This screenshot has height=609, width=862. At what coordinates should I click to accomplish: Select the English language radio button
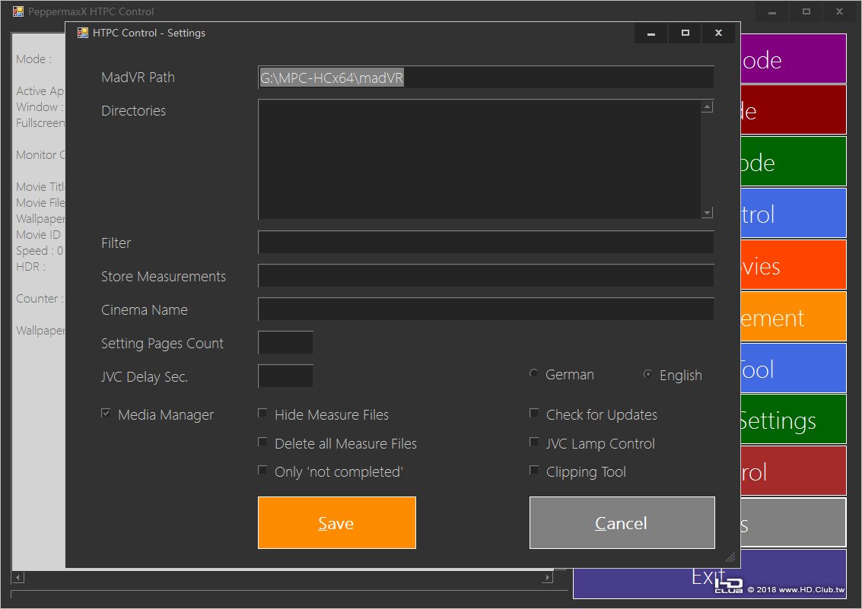click(x=647, y=374)
